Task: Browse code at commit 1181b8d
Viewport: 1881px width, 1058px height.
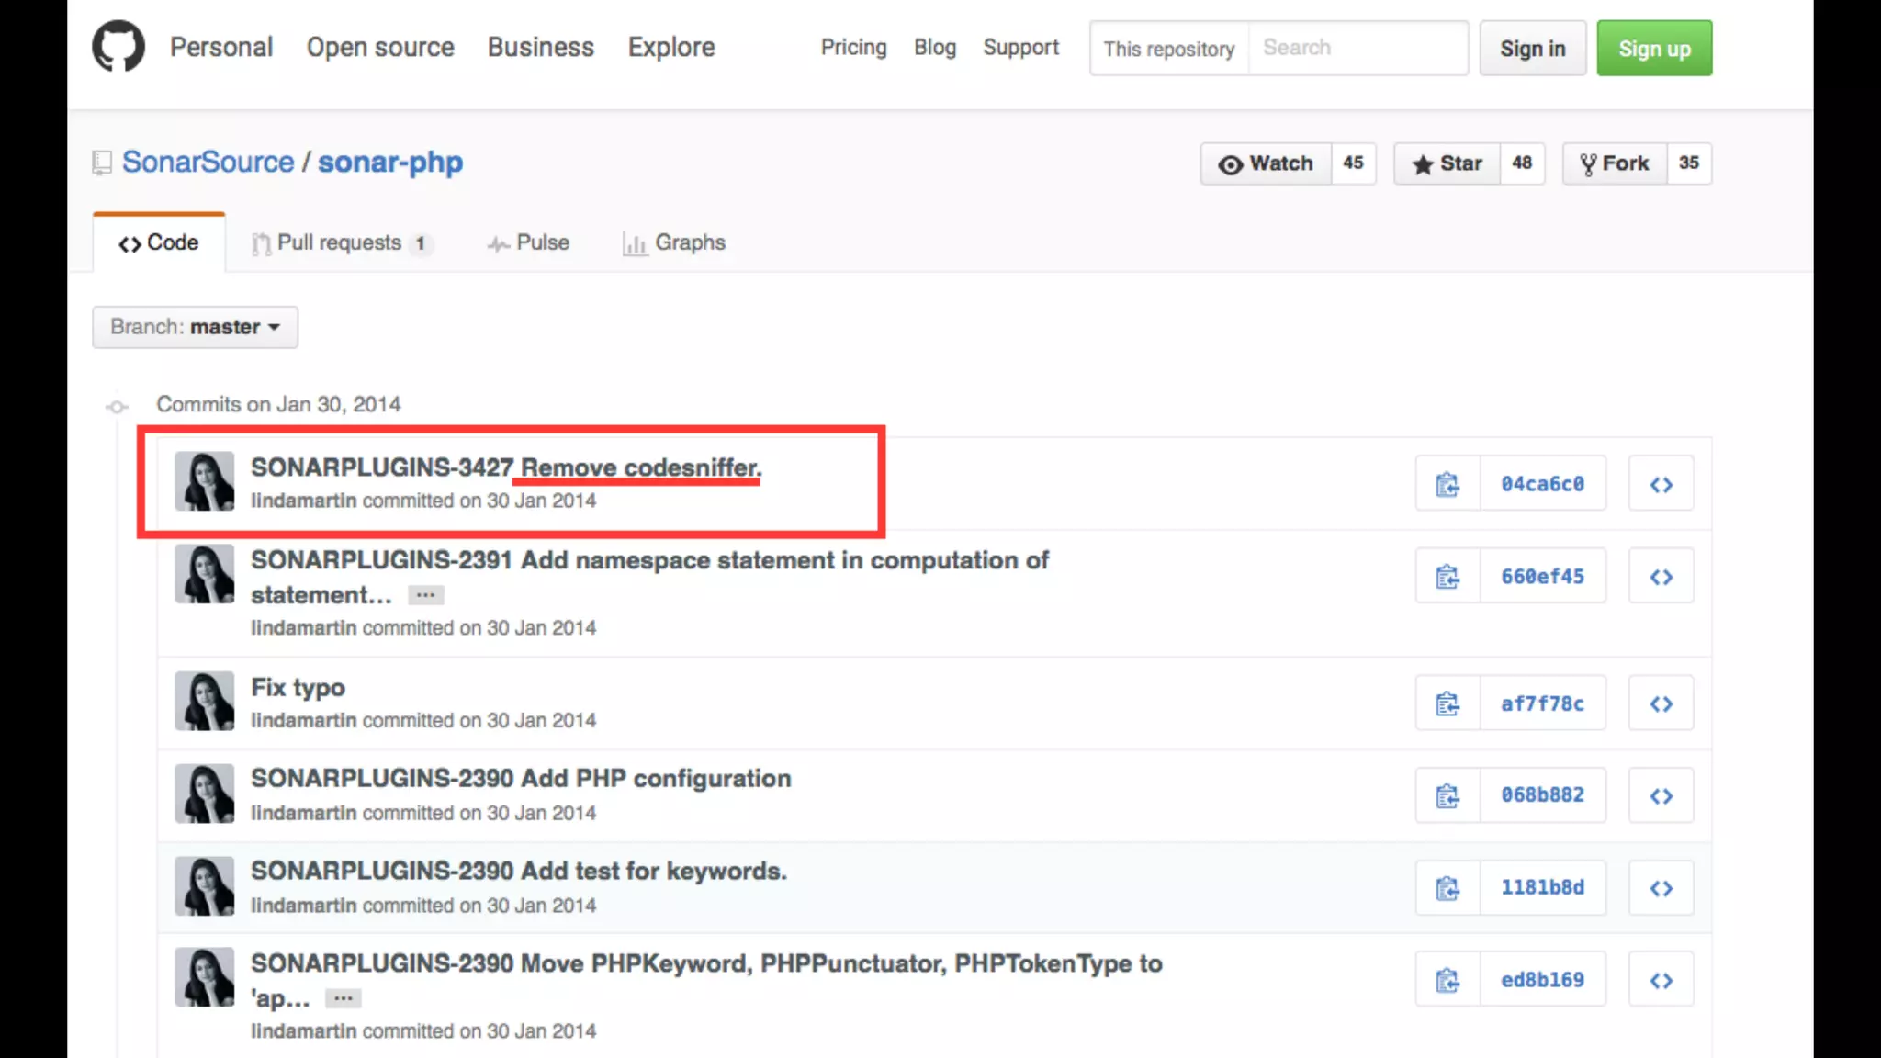Action: (1661, 888)
